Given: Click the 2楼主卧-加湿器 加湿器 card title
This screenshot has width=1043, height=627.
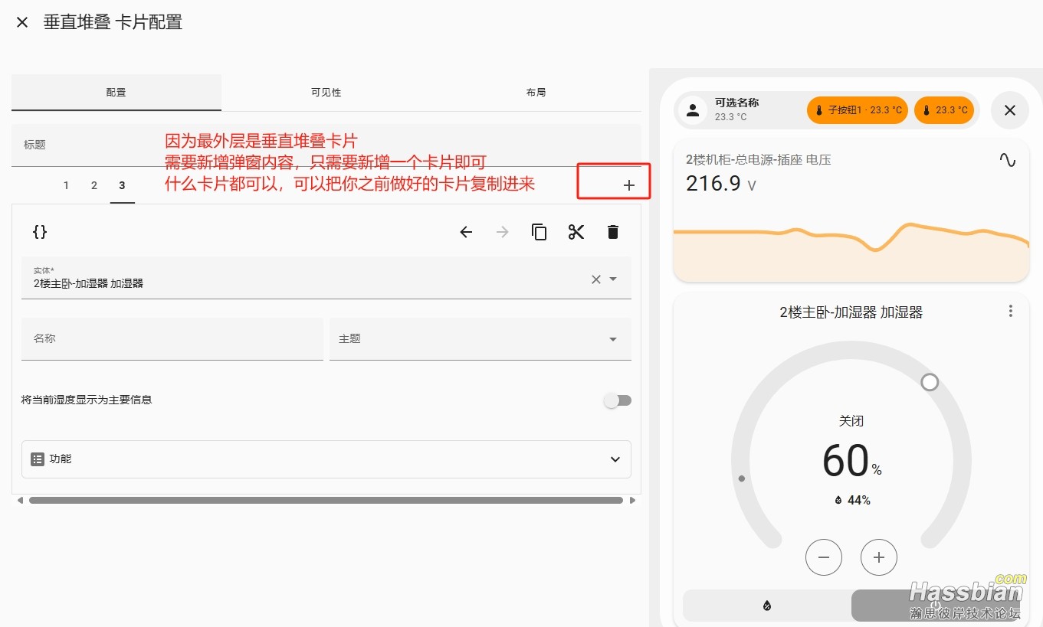Looking at the screenshot, I should [x=851, y=312].
